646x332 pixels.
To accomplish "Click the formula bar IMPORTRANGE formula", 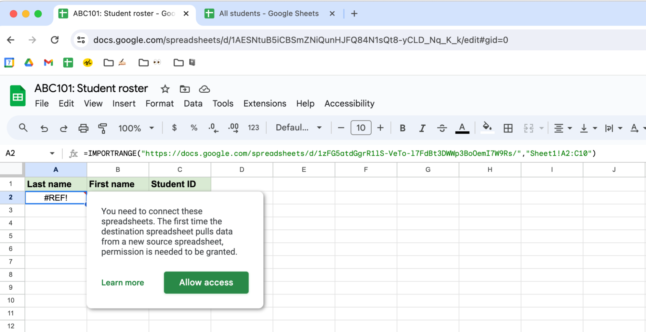I will (340, 153).
